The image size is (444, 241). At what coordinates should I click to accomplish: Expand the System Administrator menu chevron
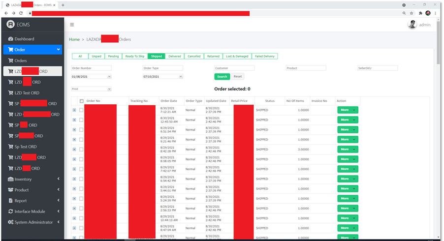[59, 222]
